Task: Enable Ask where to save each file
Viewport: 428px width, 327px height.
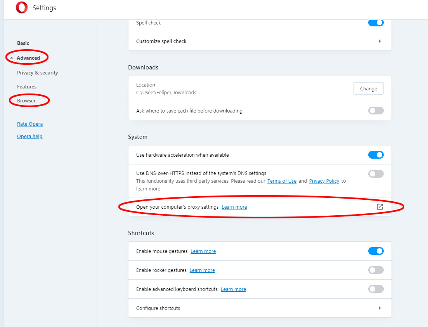Action: (376, 111)
